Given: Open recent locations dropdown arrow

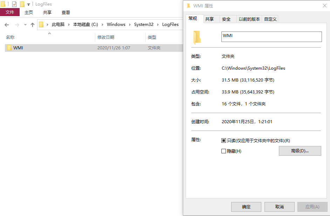Looking at the screenshot, I should (x=25, y=25).
